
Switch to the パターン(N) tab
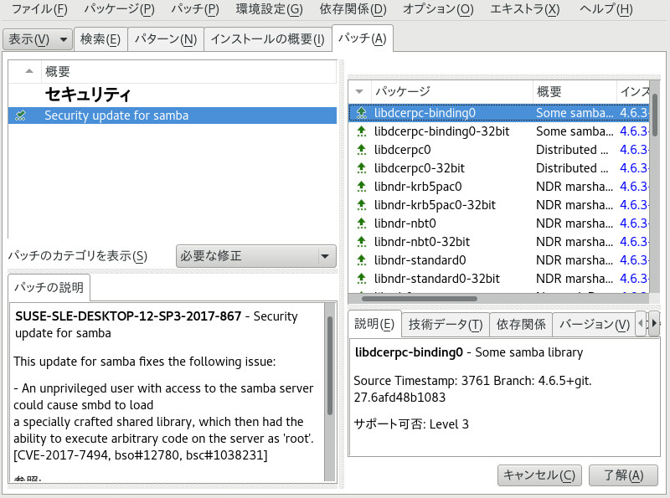click(166, 39)
